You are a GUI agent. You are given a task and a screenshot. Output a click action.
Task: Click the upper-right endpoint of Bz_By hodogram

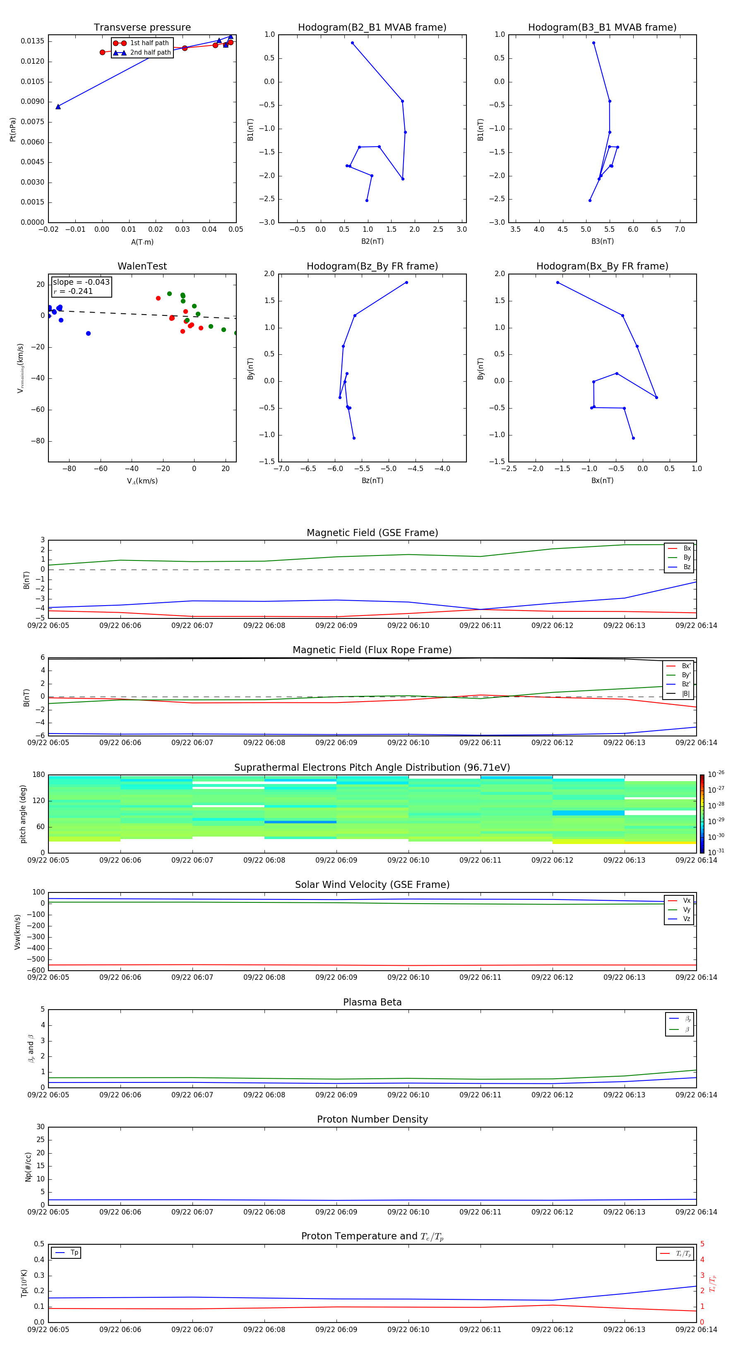(x=407, y=283)
